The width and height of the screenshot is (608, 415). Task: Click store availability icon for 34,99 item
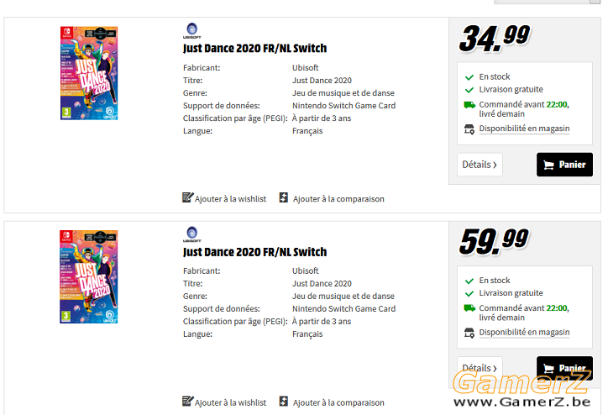[469, 129]
